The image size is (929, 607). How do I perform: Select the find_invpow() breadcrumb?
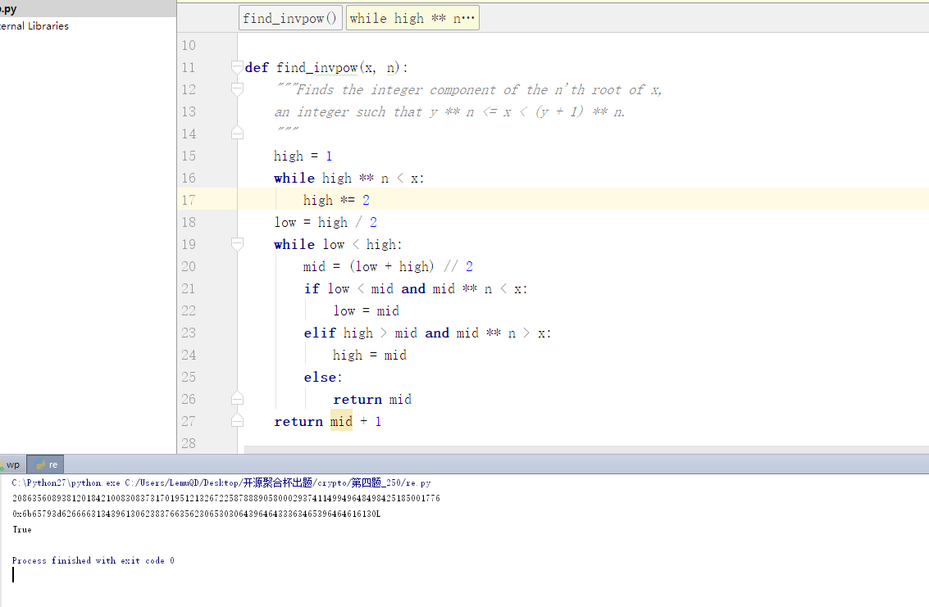point(290,18)
